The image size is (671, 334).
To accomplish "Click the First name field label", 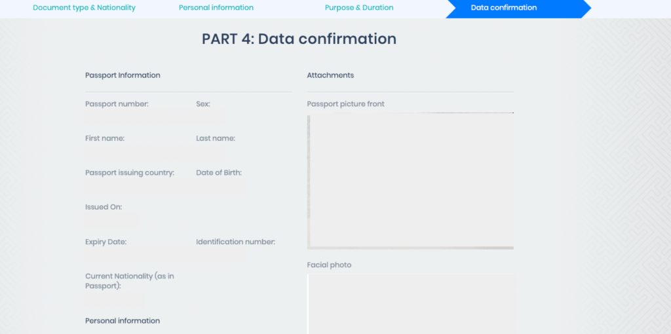I will 105,138.
